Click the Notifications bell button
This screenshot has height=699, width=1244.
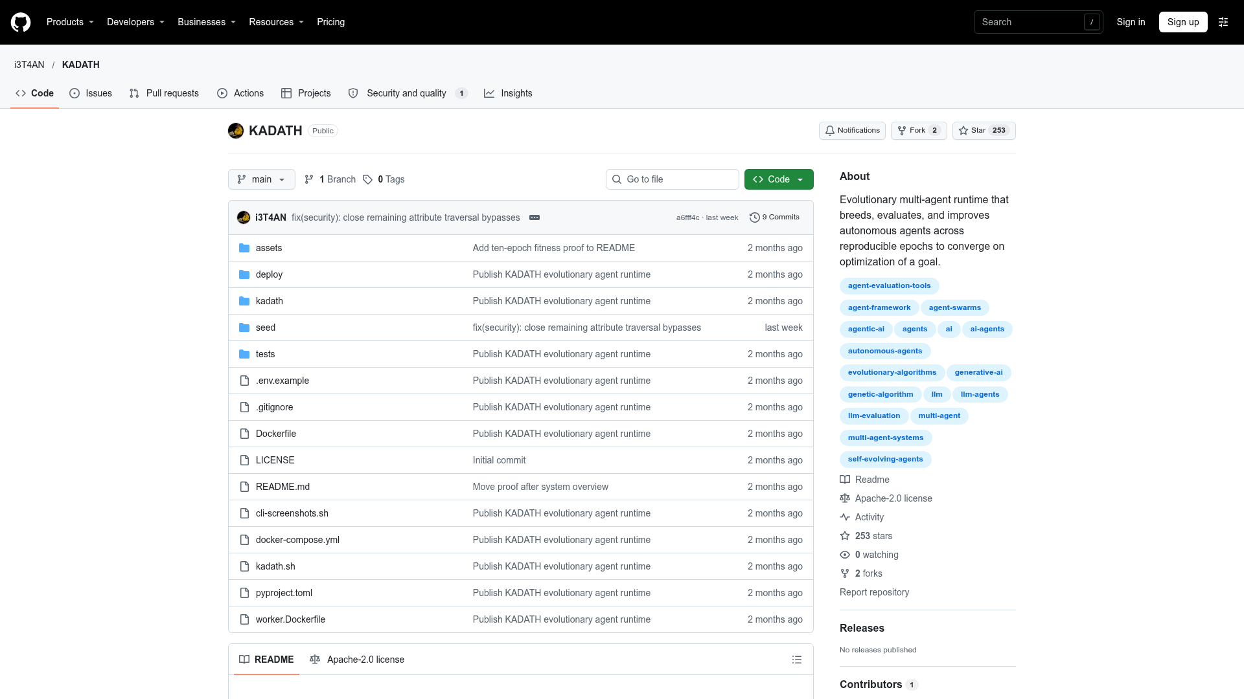852,131
